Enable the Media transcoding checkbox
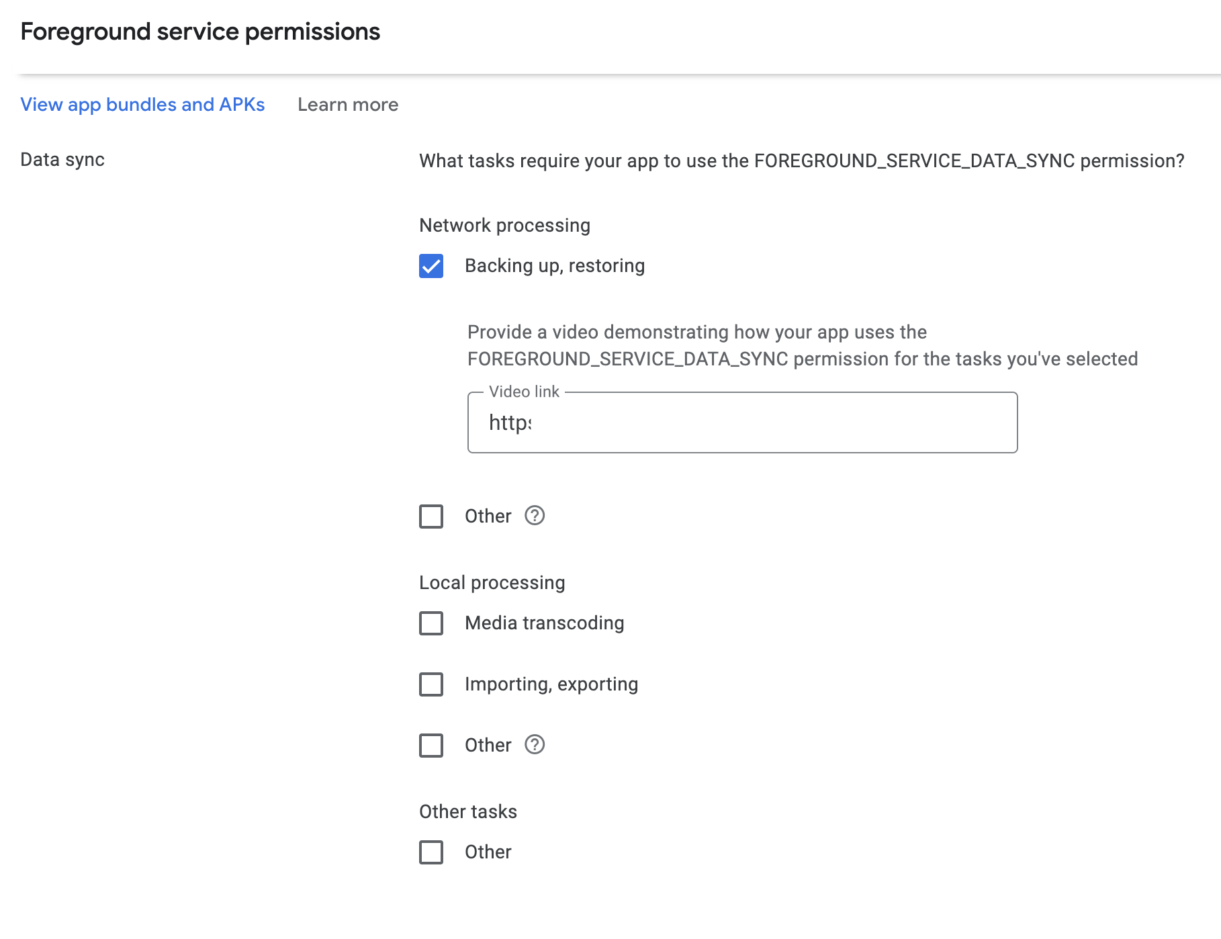This screenshot has width=1221, height=939. [x=431, y=623]
